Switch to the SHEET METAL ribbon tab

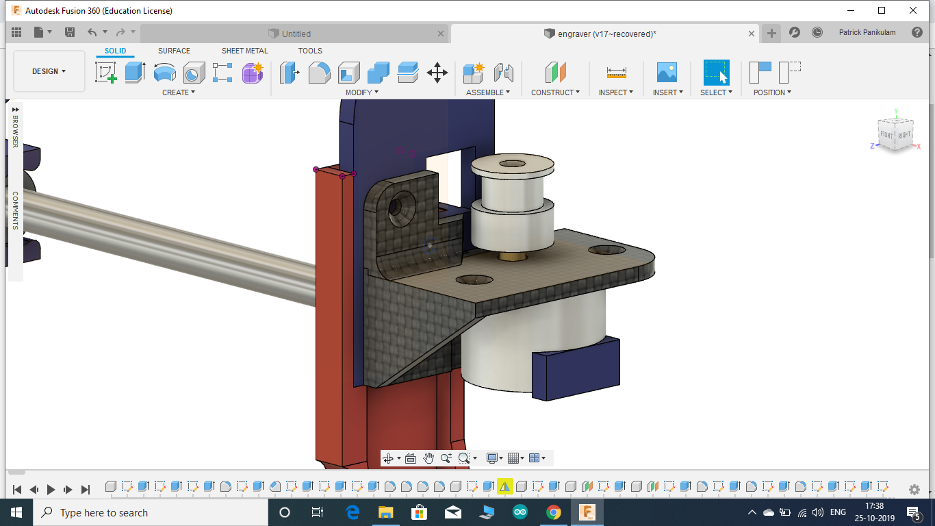pos(244,50)
